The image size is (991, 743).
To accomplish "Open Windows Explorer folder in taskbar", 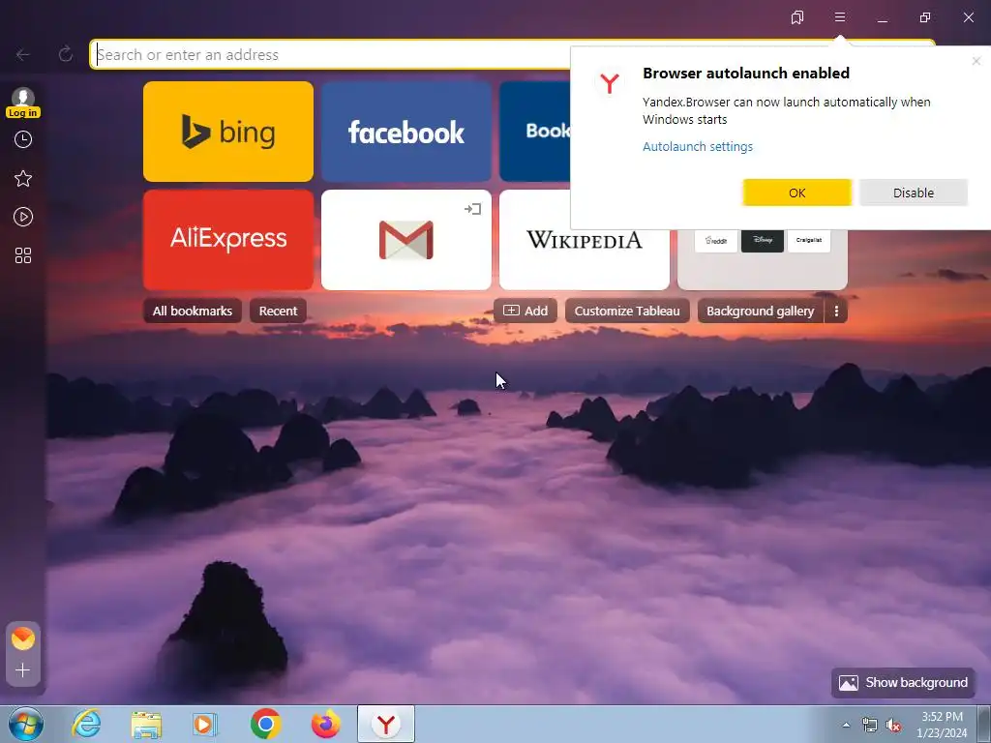I will (x=146, y=724).
